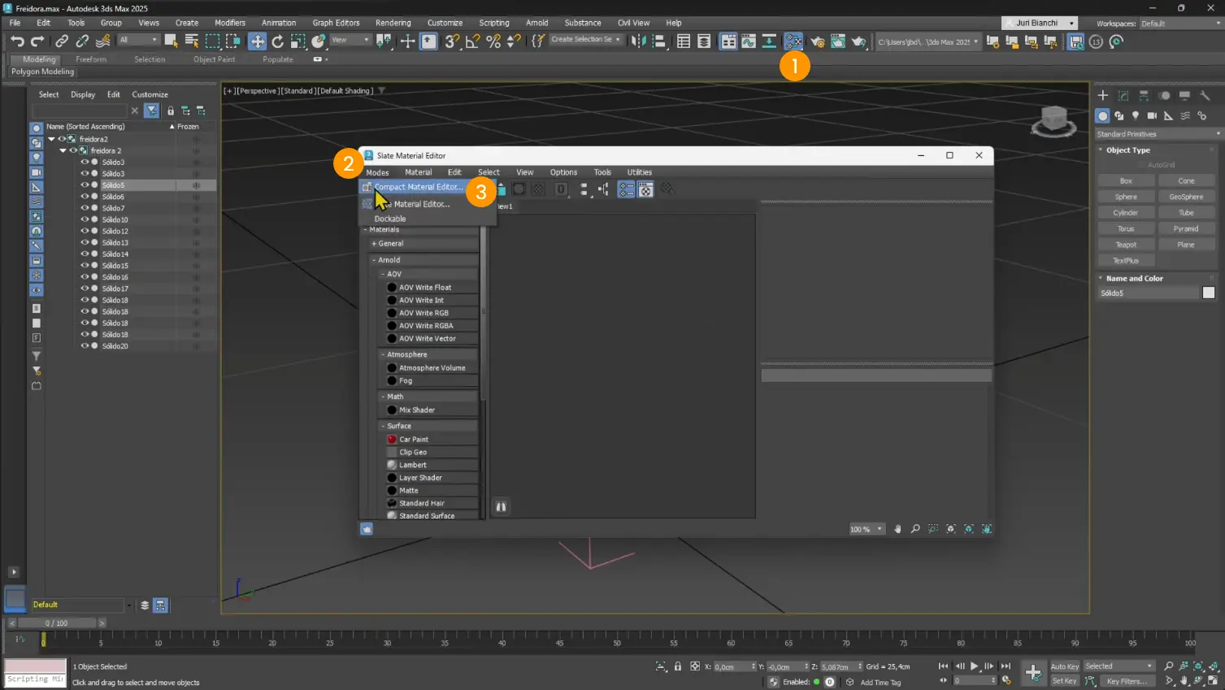1225x690 pixels.
Task: Select the Select and Link chain icon
Action: [x=62, y=41]
